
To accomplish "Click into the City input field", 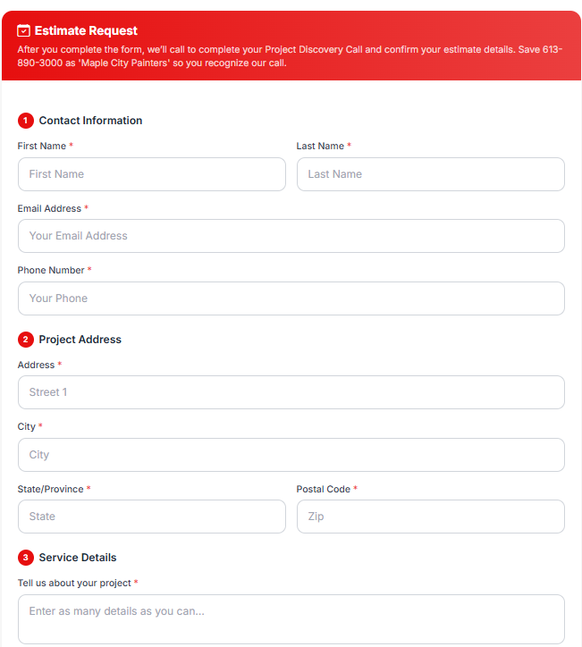I will click(291, 455).
